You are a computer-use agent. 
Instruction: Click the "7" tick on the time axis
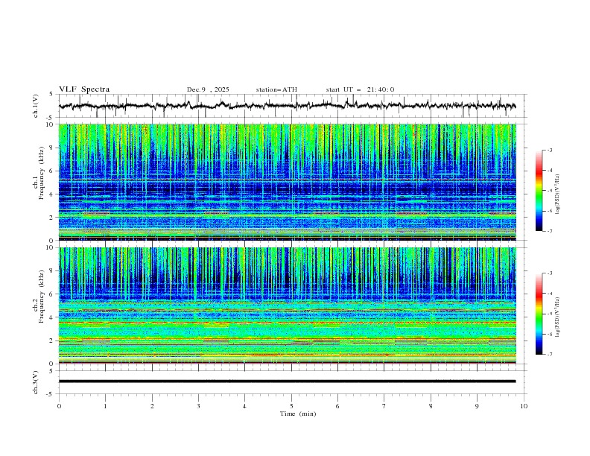coord(384,406)
